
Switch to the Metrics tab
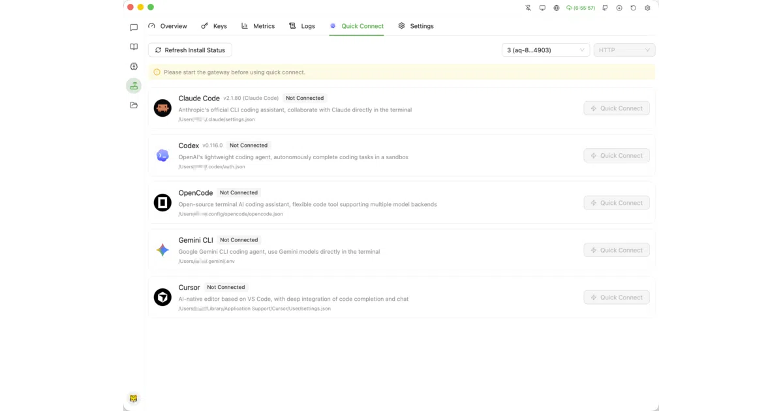258,26
